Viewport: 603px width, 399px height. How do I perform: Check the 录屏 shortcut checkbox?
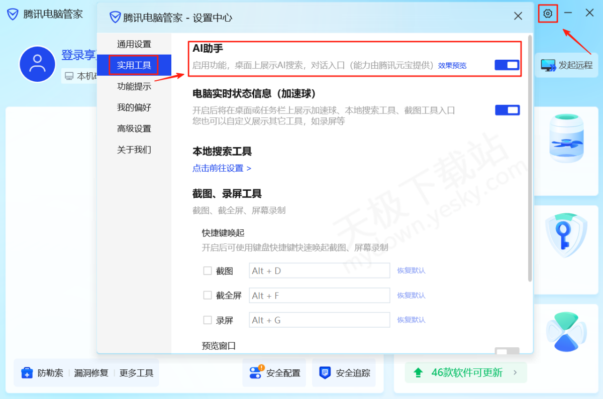208,320
